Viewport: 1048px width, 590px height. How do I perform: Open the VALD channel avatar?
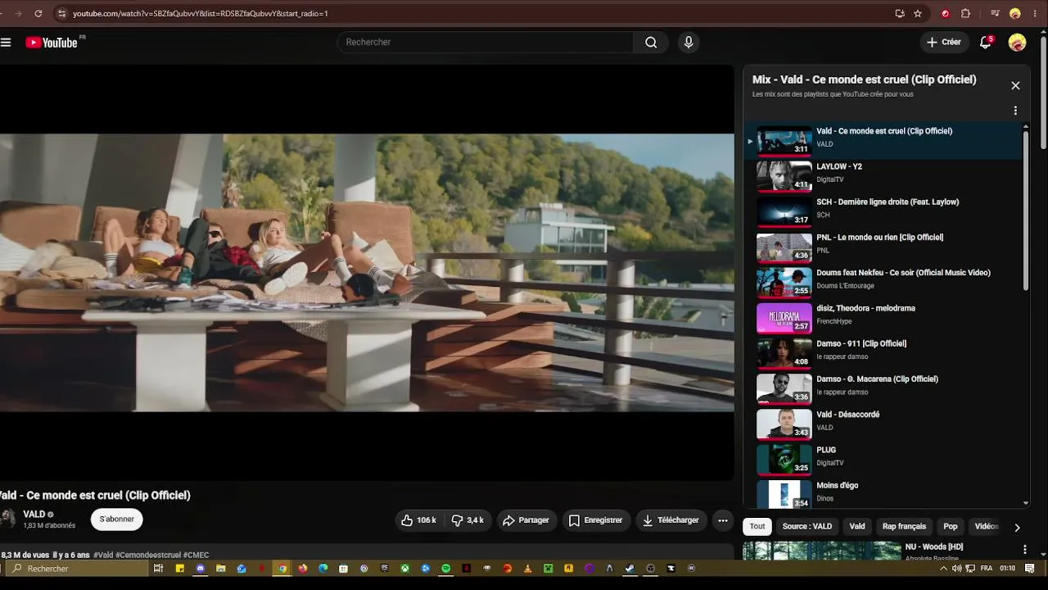pos(8,520)
